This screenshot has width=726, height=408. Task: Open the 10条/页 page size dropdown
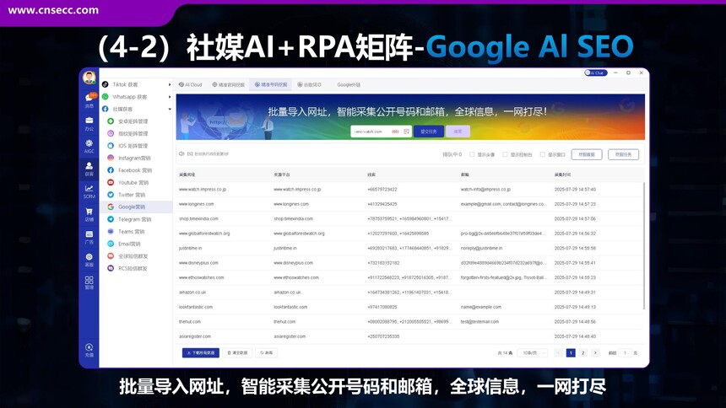[x=529, y=353]
